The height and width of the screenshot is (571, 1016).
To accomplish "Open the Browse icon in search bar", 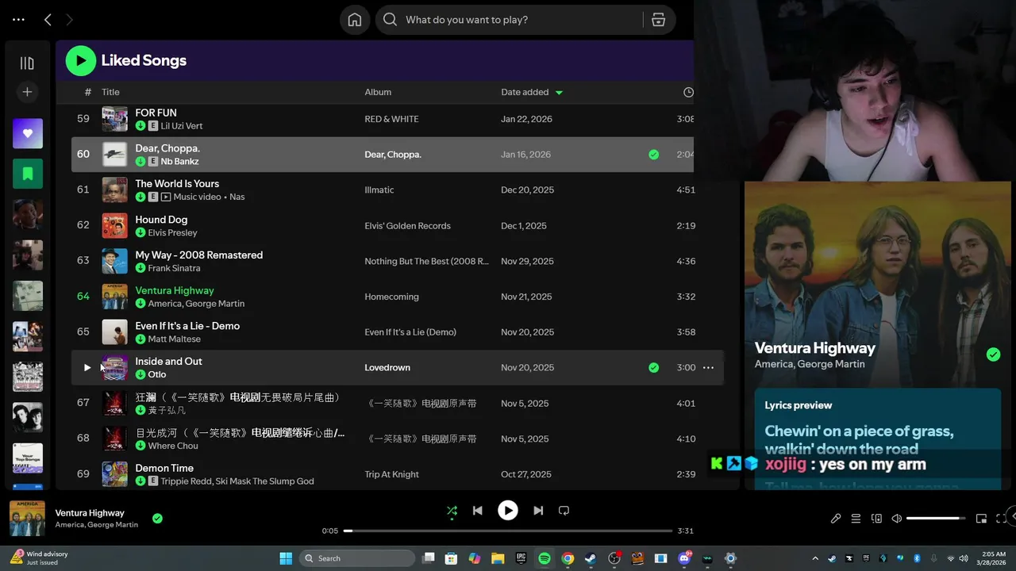I will click(x=658, y=20).
